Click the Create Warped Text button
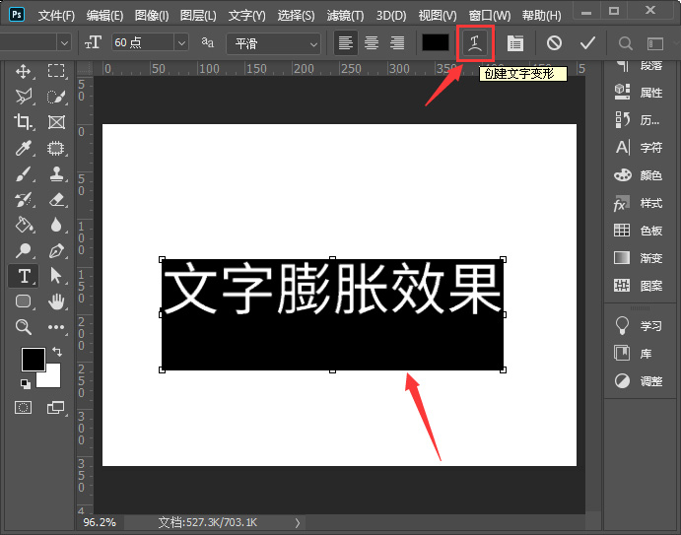 coord(475,43)
